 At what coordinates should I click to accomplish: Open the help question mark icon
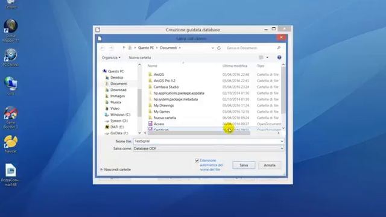[279, 57]
